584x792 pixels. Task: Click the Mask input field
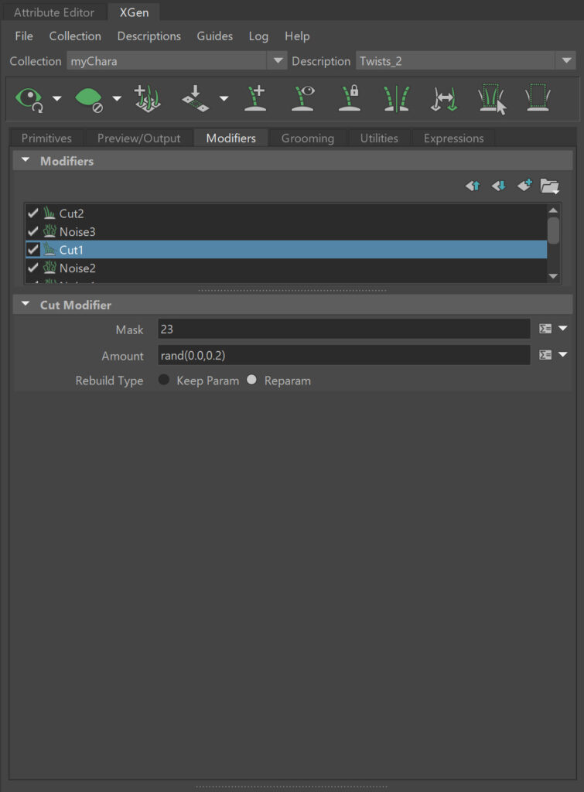pyautogui.click(x=344, y=329)
